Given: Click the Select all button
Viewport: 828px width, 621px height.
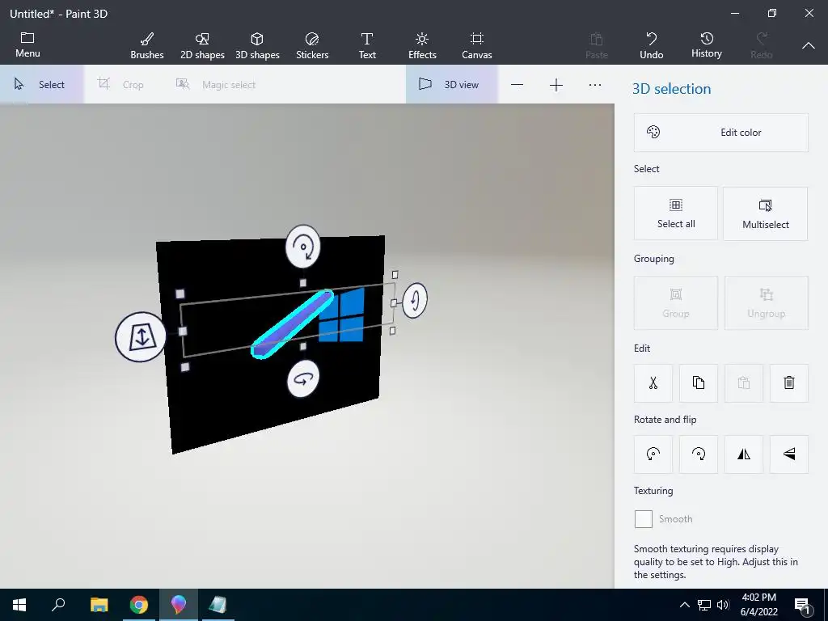Looking at the screenshot, I should [x=676, y=213].
